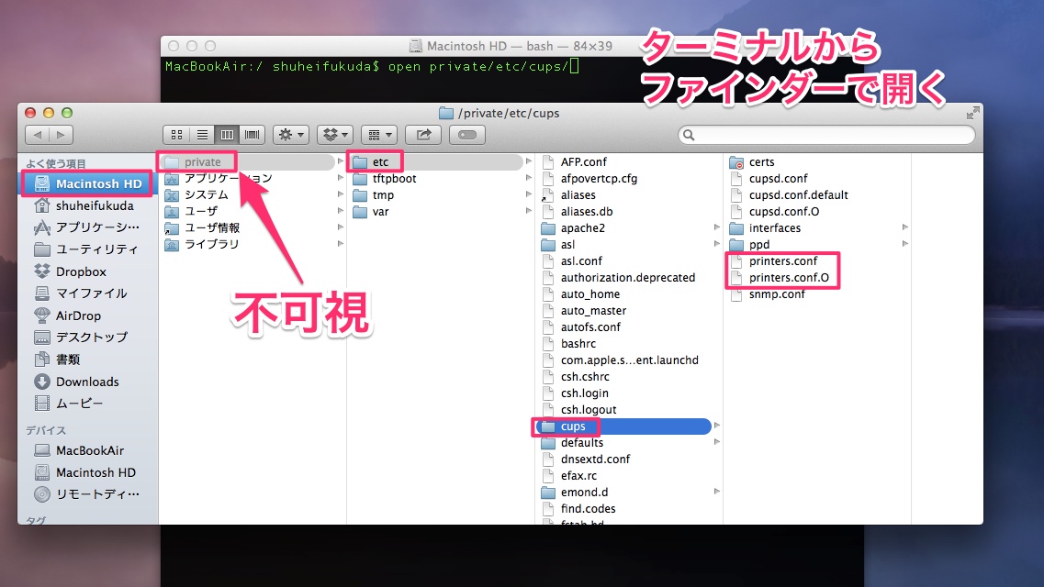
Task: Expand the tftpboot folder arrow
Action: 529,178
